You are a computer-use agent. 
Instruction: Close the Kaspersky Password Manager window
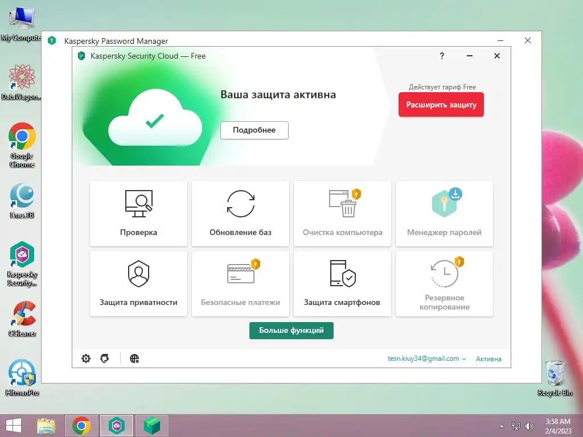click(x=528, y=40)
